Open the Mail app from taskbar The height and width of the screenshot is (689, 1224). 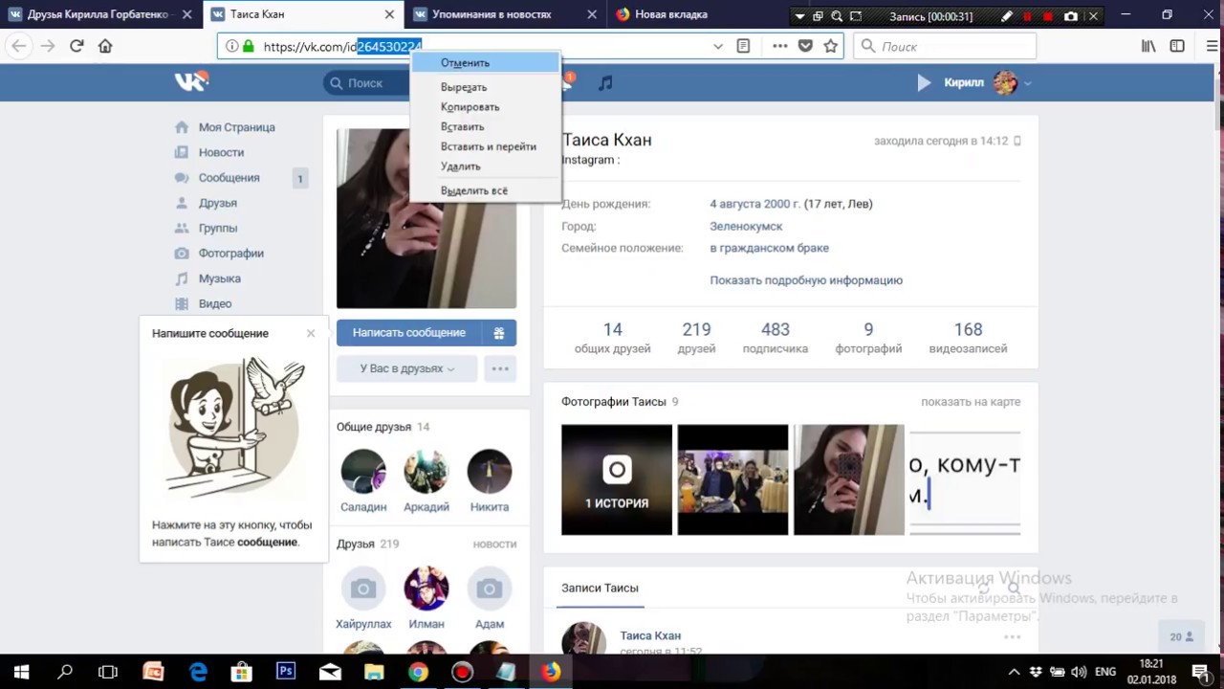[330, 672]
